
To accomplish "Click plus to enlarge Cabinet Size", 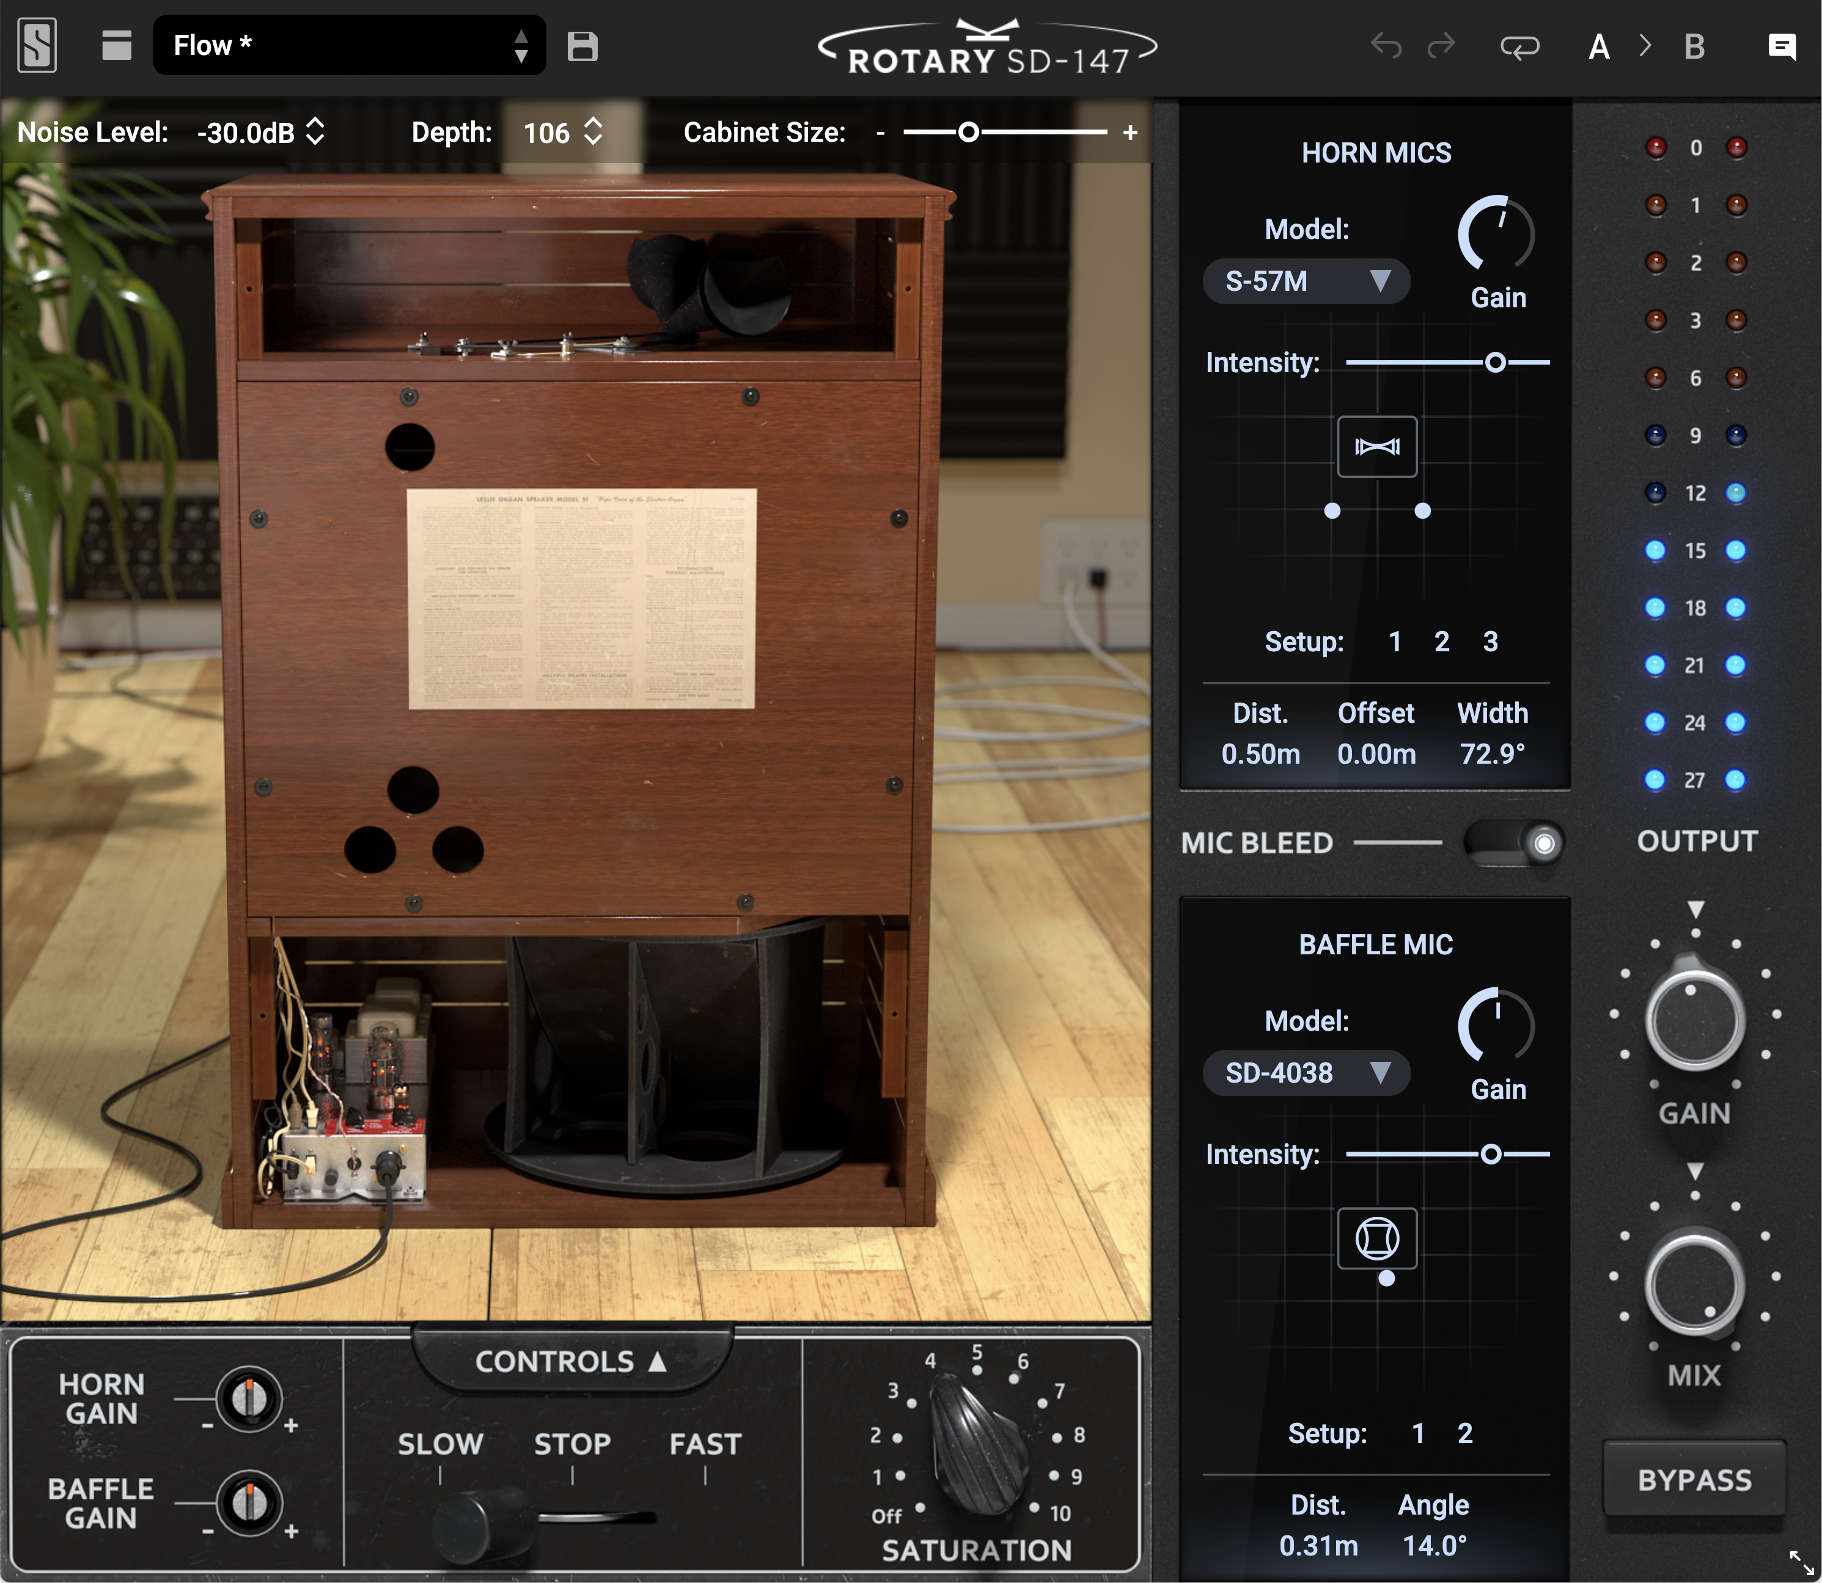I will [x=1130, y=133].
